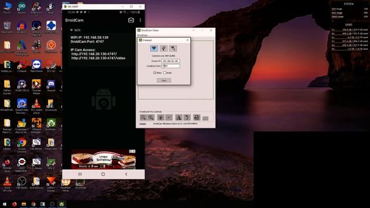Viewport: 370px width, 208px height.
Task: Click the save snapshot pro control
Action: (x=197, y=117)
